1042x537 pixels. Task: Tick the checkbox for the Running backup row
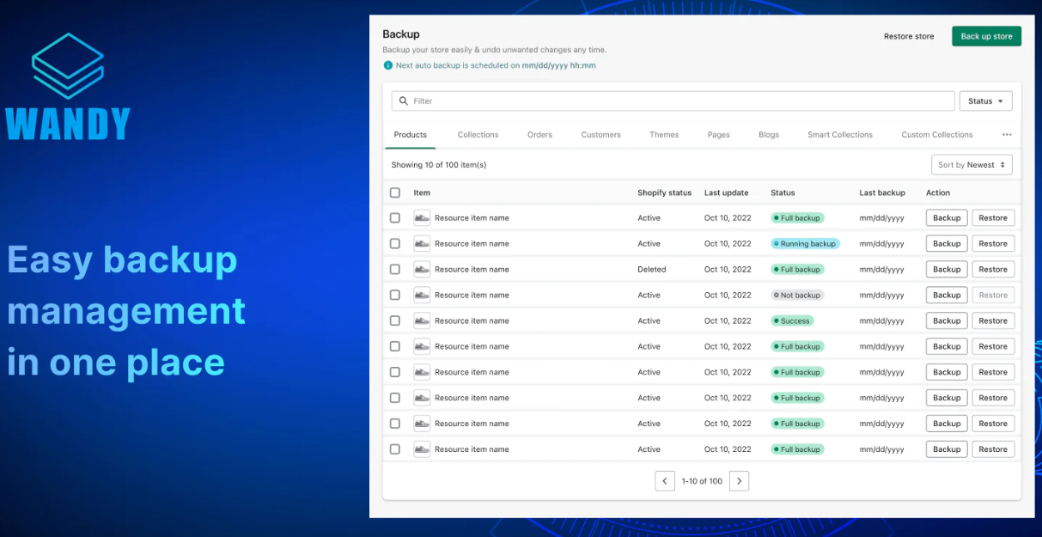coord(395,244)
